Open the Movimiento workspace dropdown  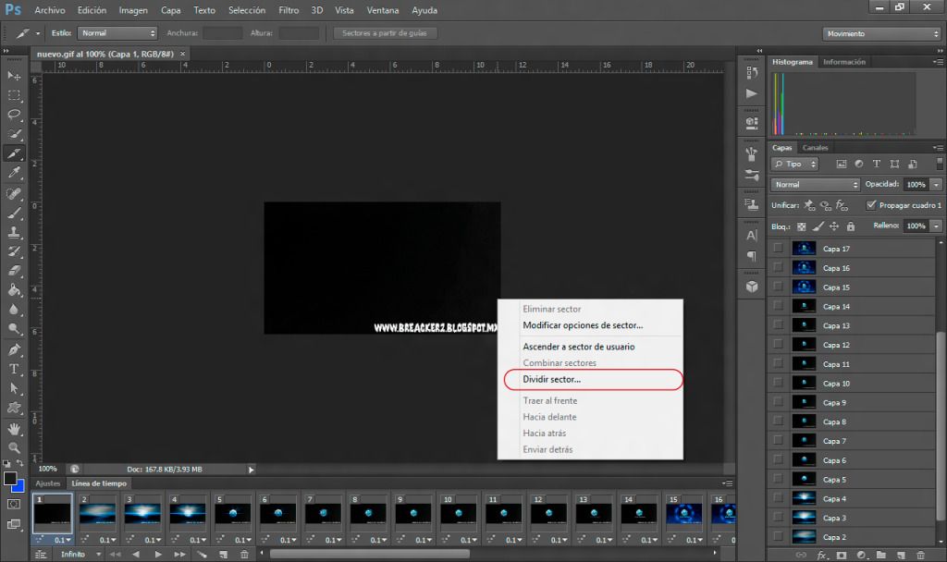(x=881, y=34)
